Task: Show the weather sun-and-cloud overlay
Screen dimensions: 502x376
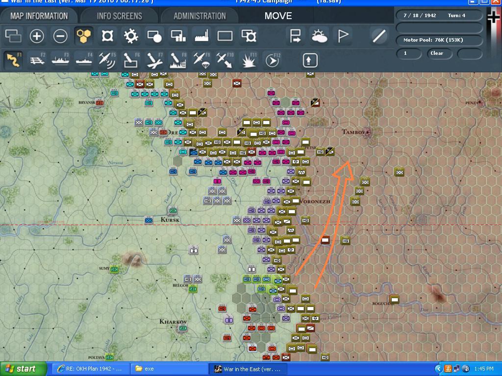Action: tap(319, 36)
